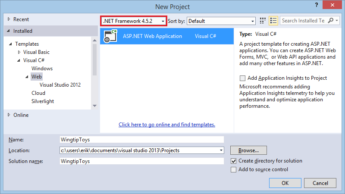Click OK to create the project

tap(285, 183)
